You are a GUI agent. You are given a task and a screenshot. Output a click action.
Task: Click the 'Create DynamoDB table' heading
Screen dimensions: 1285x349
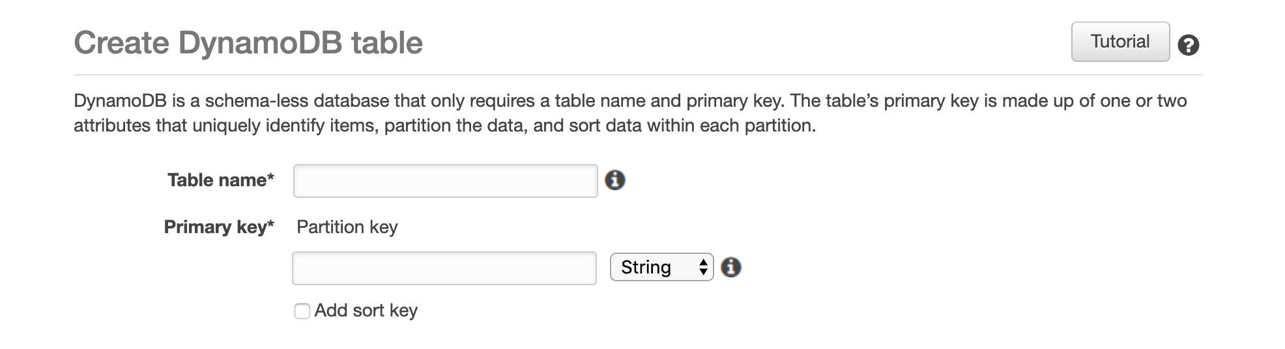click(x=248, y=43)
